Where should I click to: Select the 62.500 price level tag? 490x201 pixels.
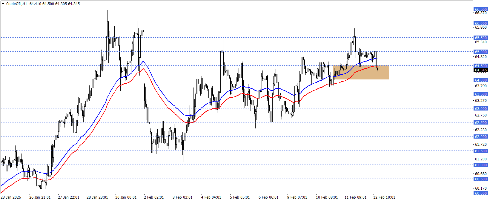481,122
